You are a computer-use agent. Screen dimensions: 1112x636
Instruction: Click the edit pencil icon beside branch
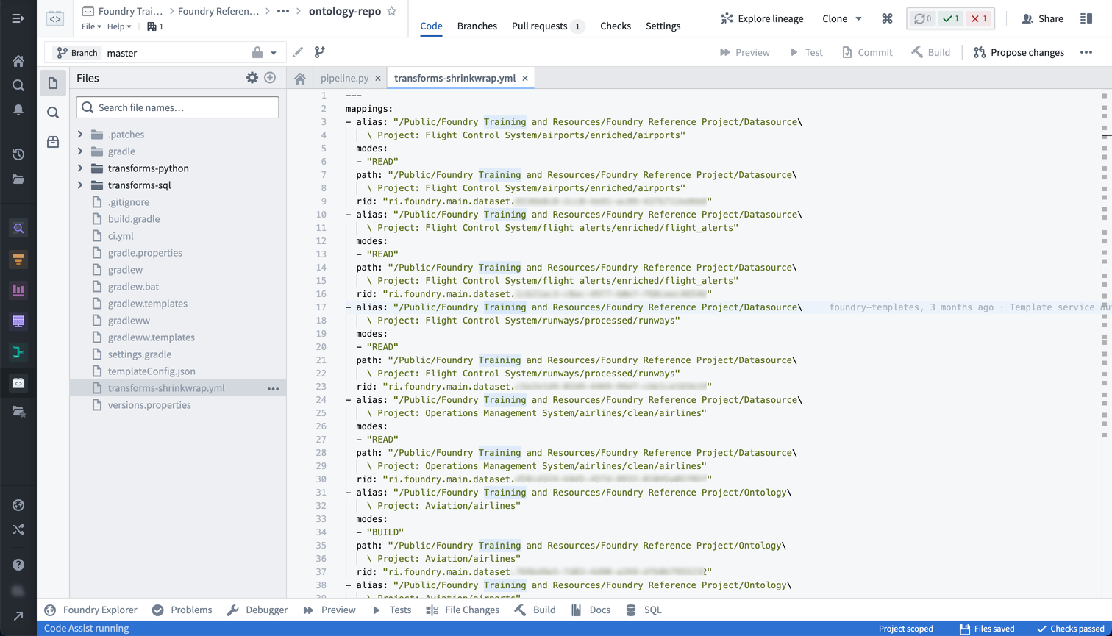pos(298,52)
